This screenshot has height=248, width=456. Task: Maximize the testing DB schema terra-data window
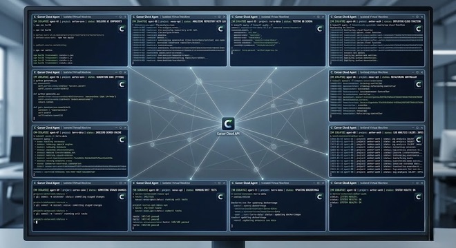318,17
